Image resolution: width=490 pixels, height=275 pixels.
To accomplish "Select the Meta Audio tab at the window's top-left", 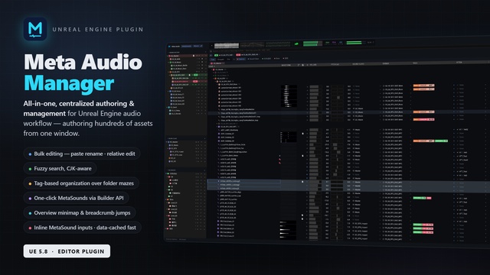I will coord(175,47).
